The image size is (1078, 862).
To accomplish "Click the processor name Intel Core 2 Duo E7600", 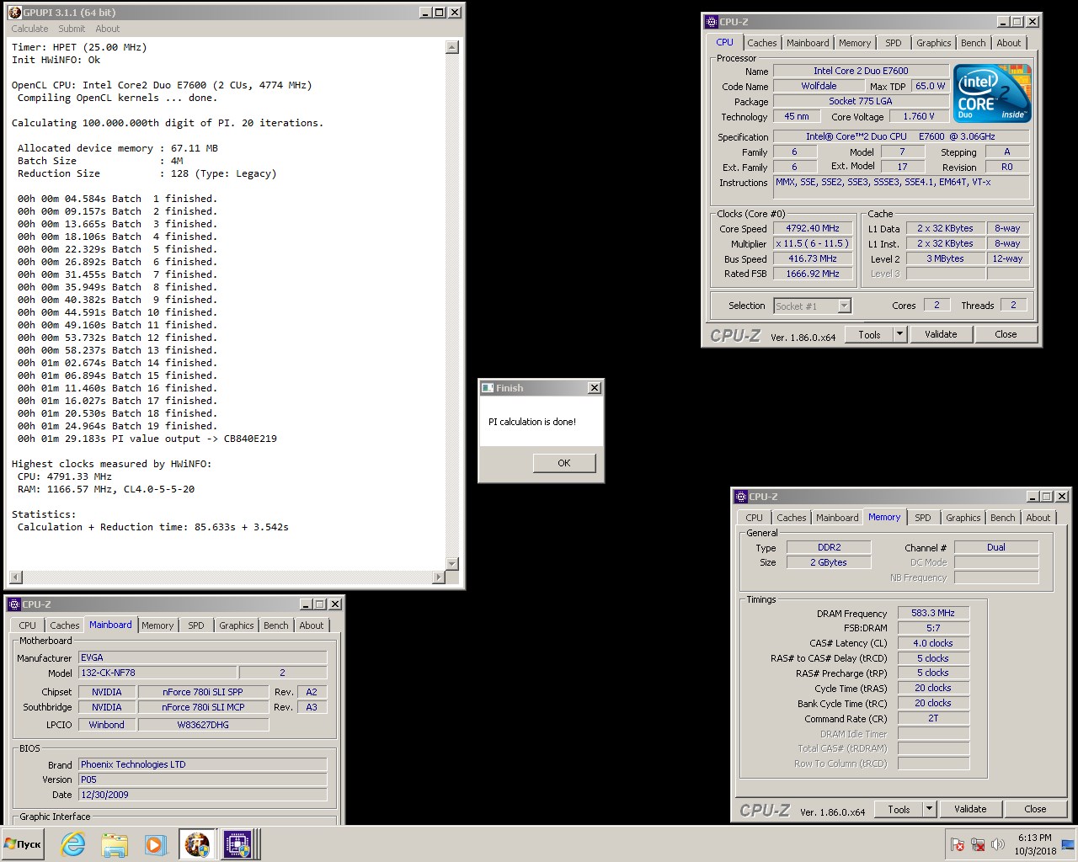I will tap(861, 71).
